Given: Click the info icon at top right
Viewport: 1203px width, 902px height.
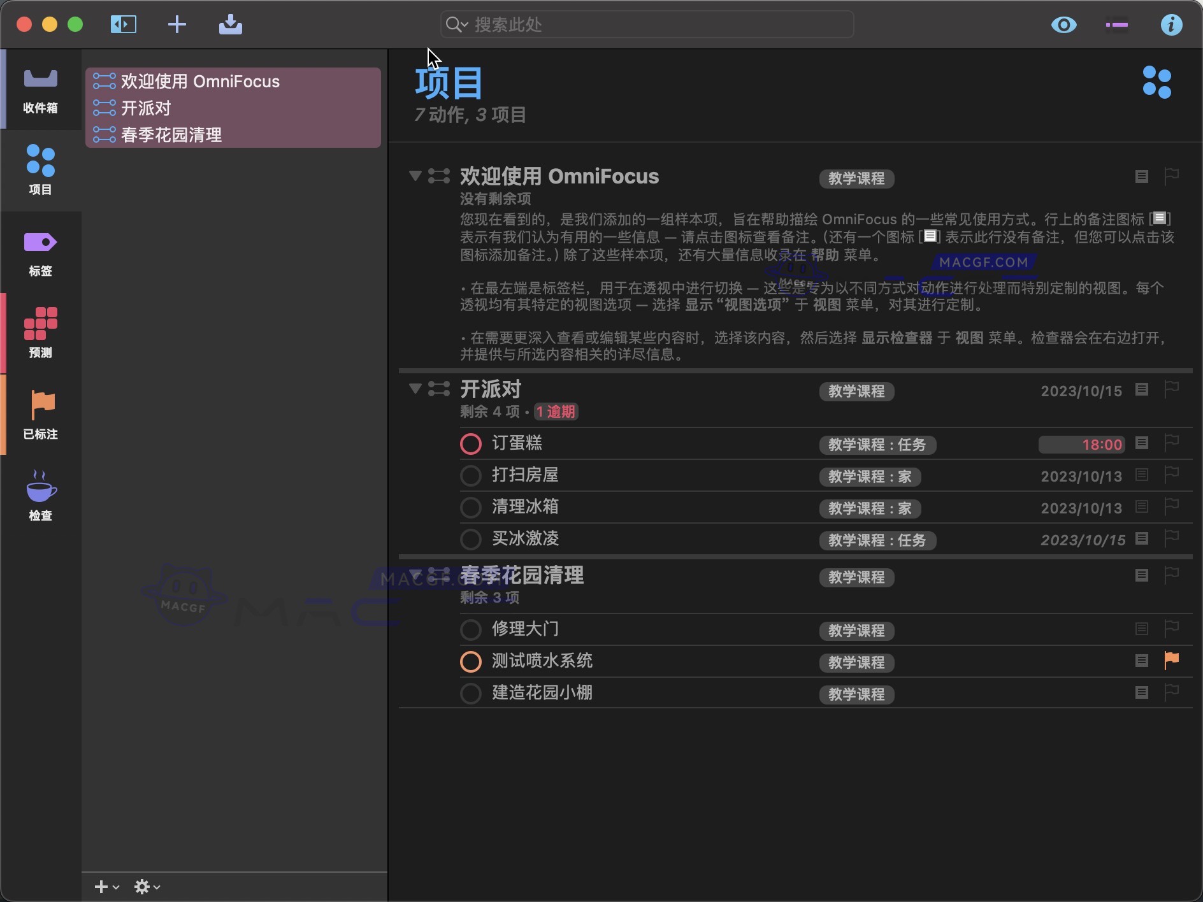Looking at the screenshot, I should tap(1172, 24).
